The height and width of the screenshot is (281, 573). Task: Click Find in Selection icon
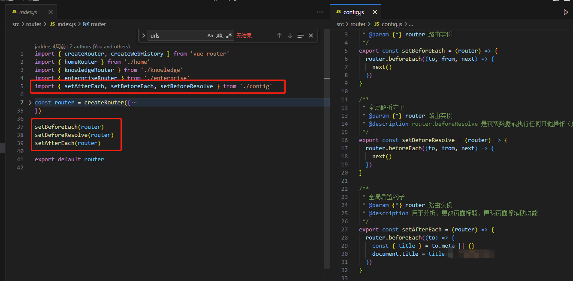point(300,35)
